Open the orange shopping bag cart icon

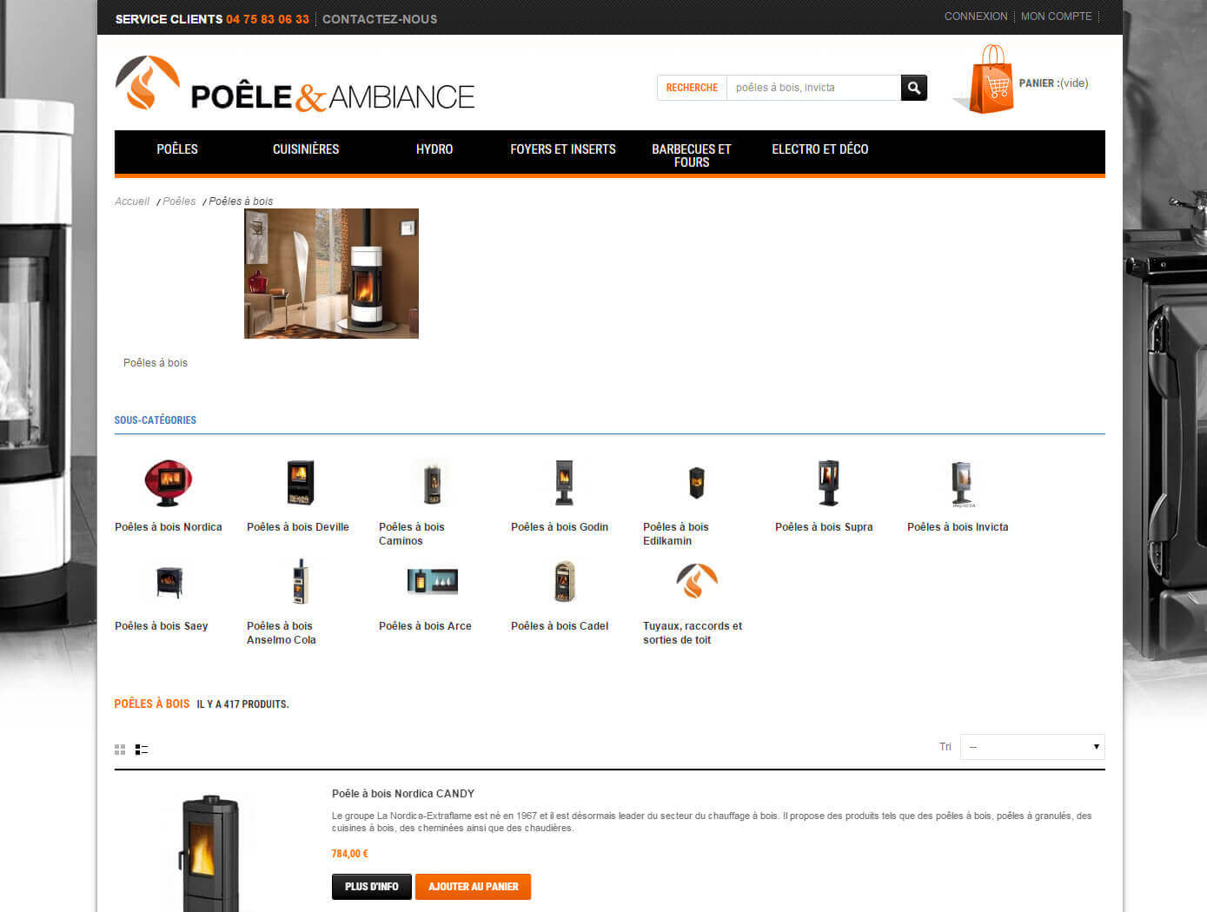(990, 80)
